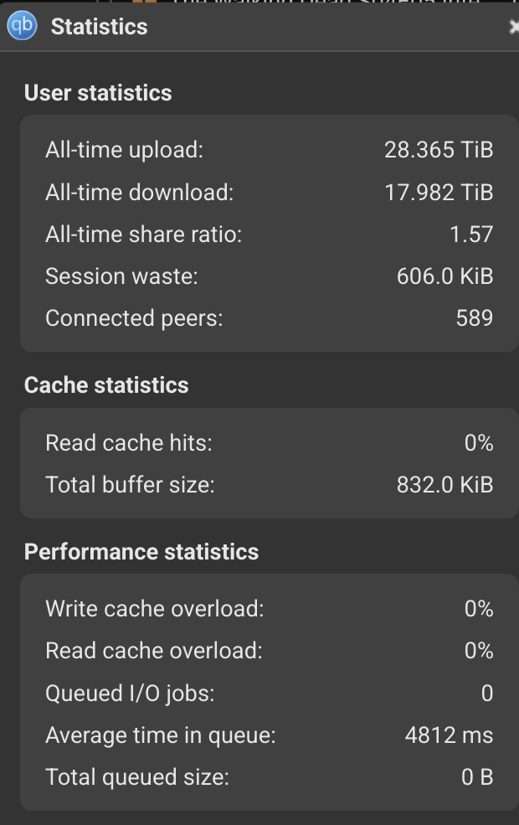Image resolution: width=519 pixels, height=825 pixels.
Task: Click the Read cache hits label
Action: (x=129, y=443)
